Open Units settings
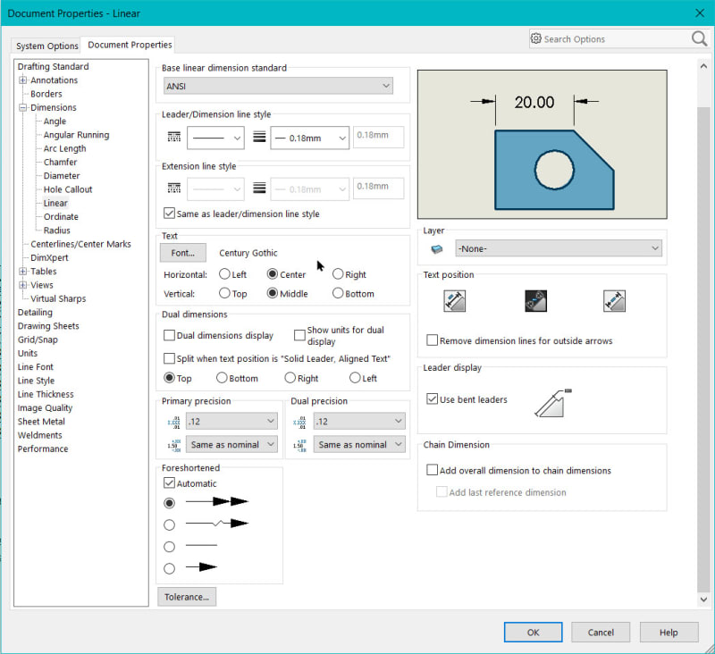This screenshot has width=715, height=654. coord(28,353)
